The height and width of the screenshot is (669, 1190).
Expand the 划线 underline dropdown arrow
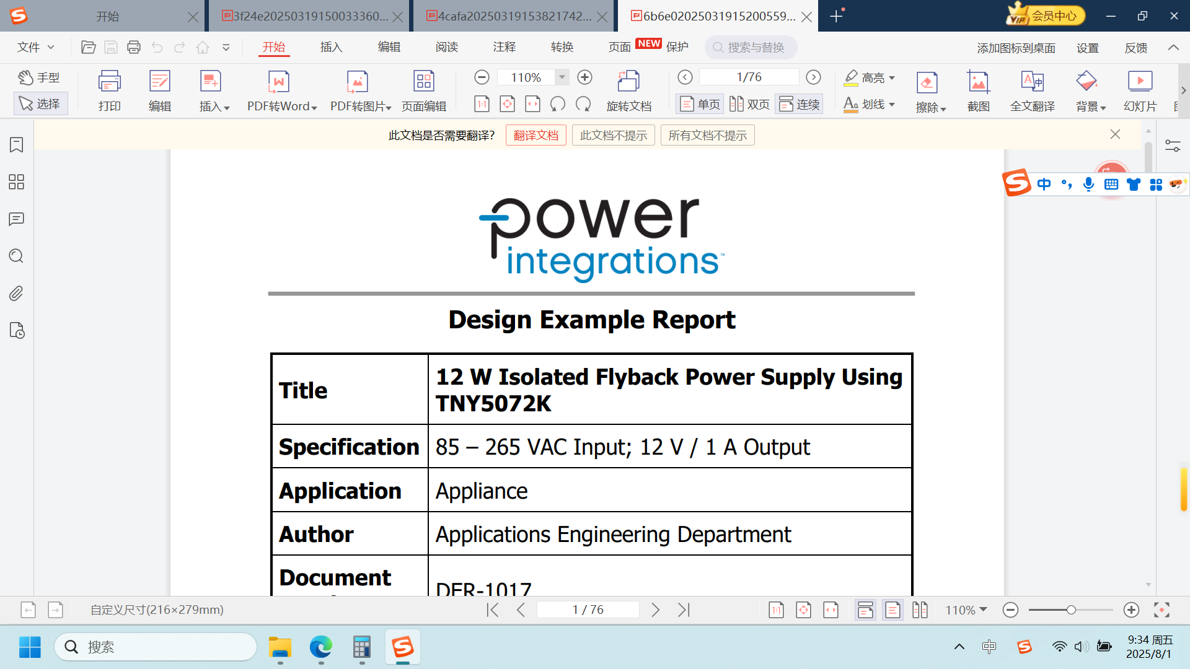tap(892, 105)
